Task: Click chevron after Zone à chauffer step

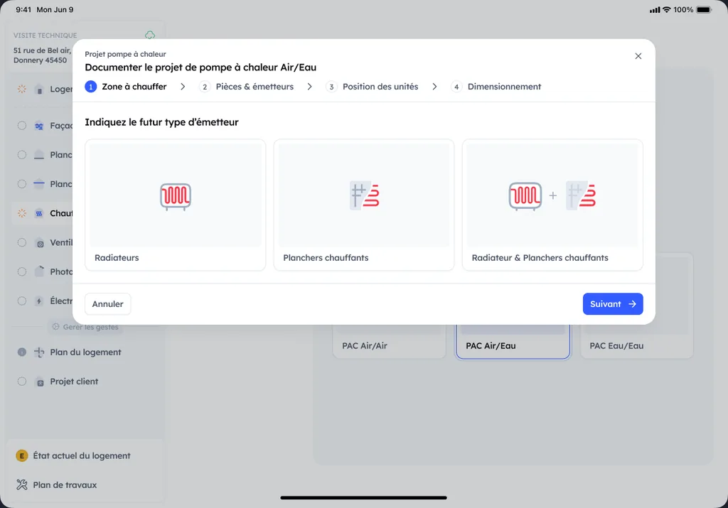Action: pyautogui.click(x=183, y=87)
